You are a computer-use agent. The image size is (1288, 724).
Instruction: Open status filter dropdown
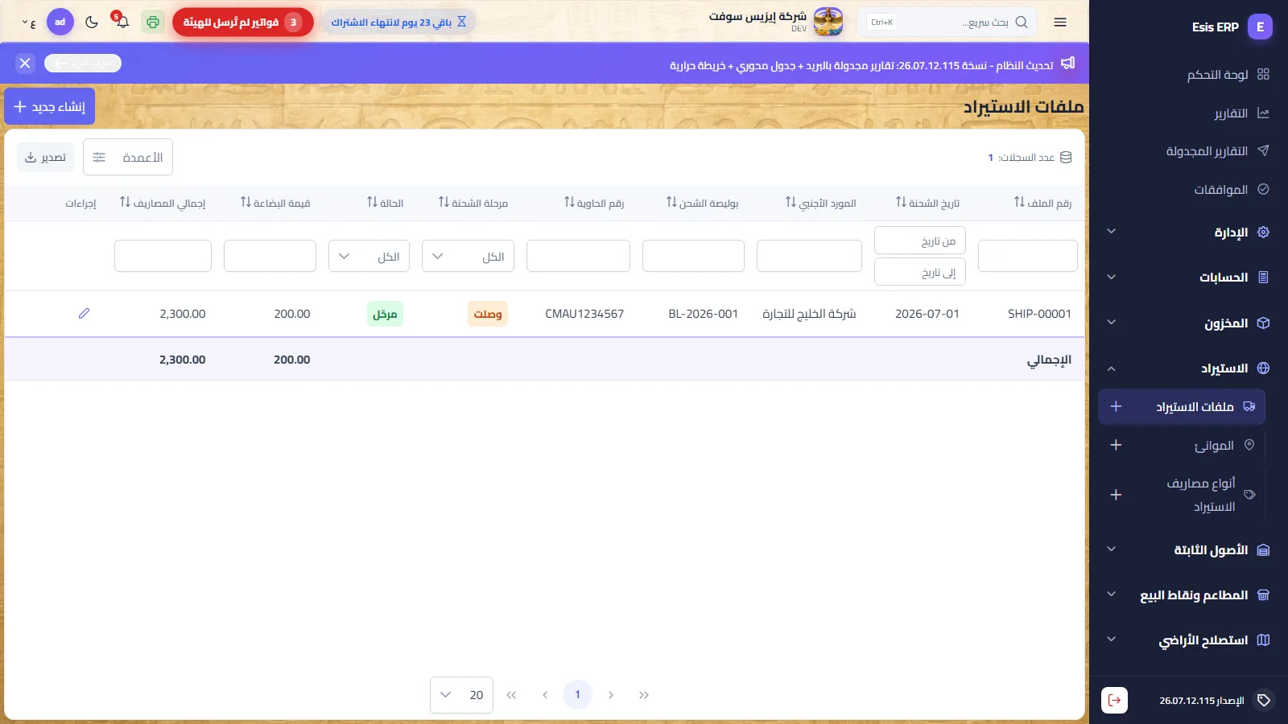pyautogui.click(x=369, y=256)
